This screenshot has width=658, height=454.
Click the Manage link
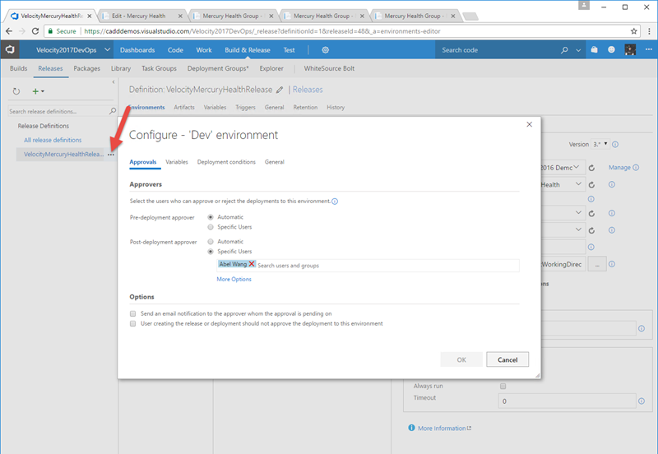[619, 168]
